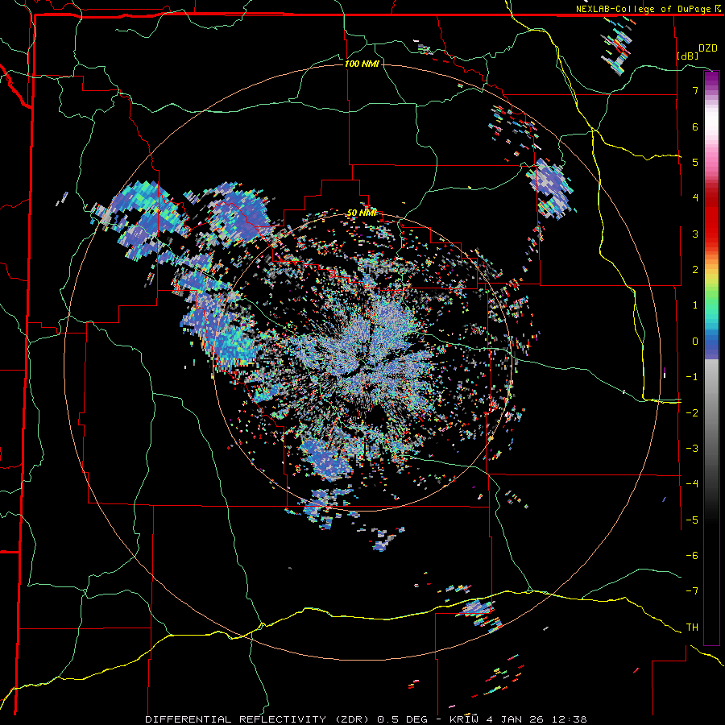Click the -2 value on color scale

(x=692, y=413)
